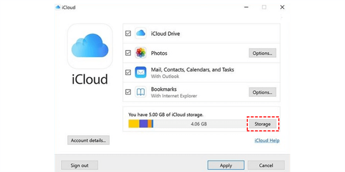Open the Storage management button
345x172 pixels.
(x=262, y=124)
